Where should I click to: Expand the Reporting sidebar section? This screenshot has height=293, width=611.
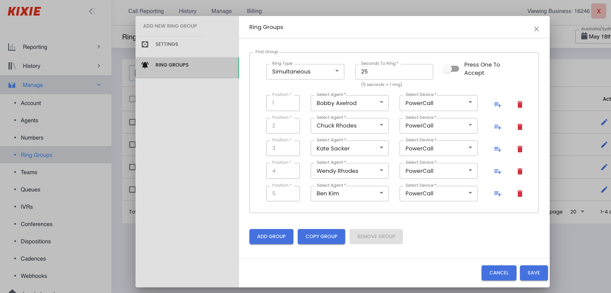click(x=98, y=47)
